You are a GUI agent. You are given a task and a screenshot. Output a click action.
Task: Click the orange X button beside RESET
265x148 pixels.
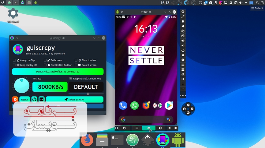tap(15, 99)
